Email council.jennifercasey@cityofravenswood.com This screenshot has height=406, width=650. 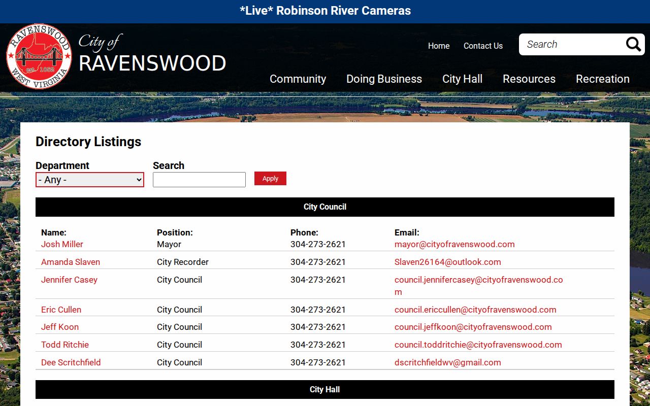479,286
